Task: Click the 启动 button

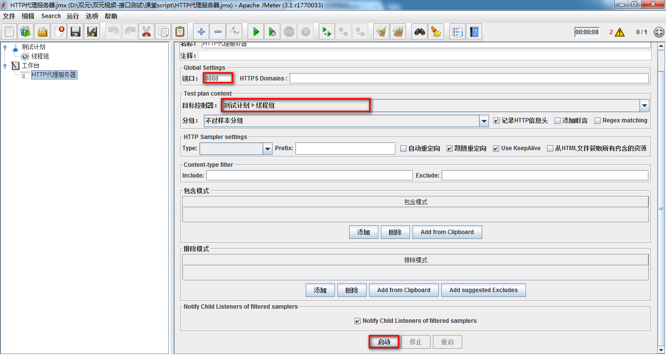Action: (x=384, y=342)
